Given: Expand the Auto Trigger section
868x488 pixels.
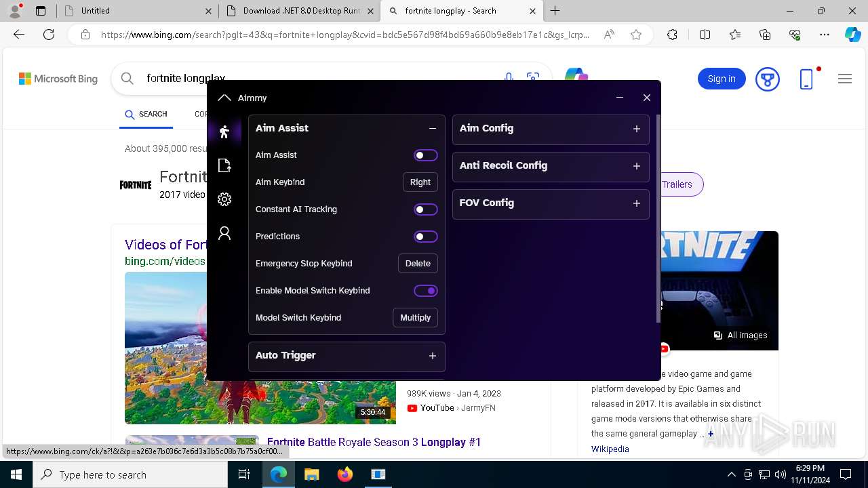Looking at the screenshot, I should [433, 356].
